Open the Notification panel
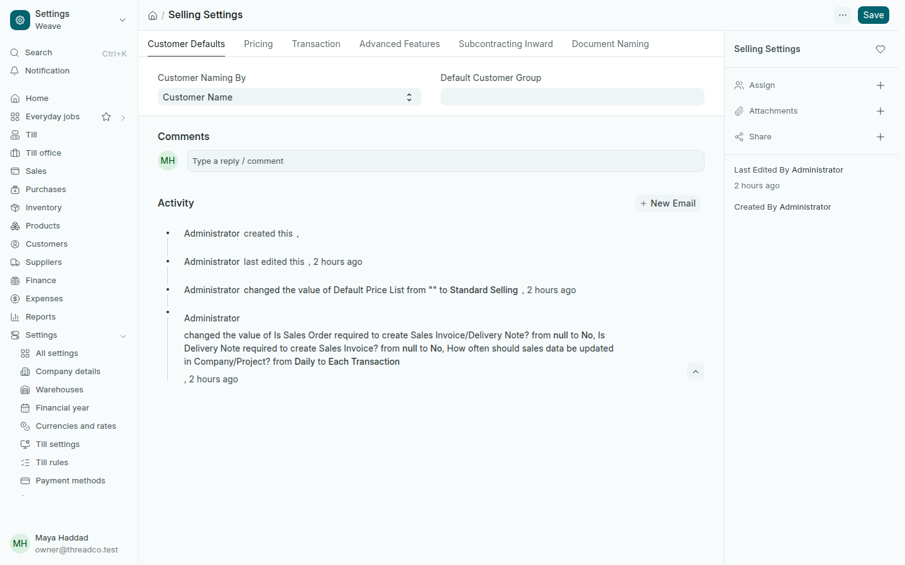 click(69, 71)
